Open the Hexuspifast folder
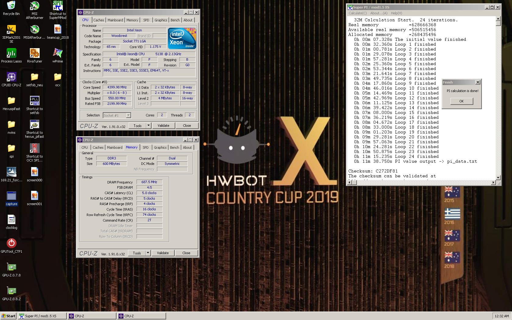 tap(11, 103)
